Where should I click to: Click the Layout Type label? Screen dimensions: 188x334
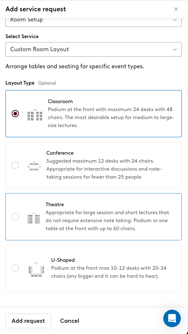pos(20,83)
